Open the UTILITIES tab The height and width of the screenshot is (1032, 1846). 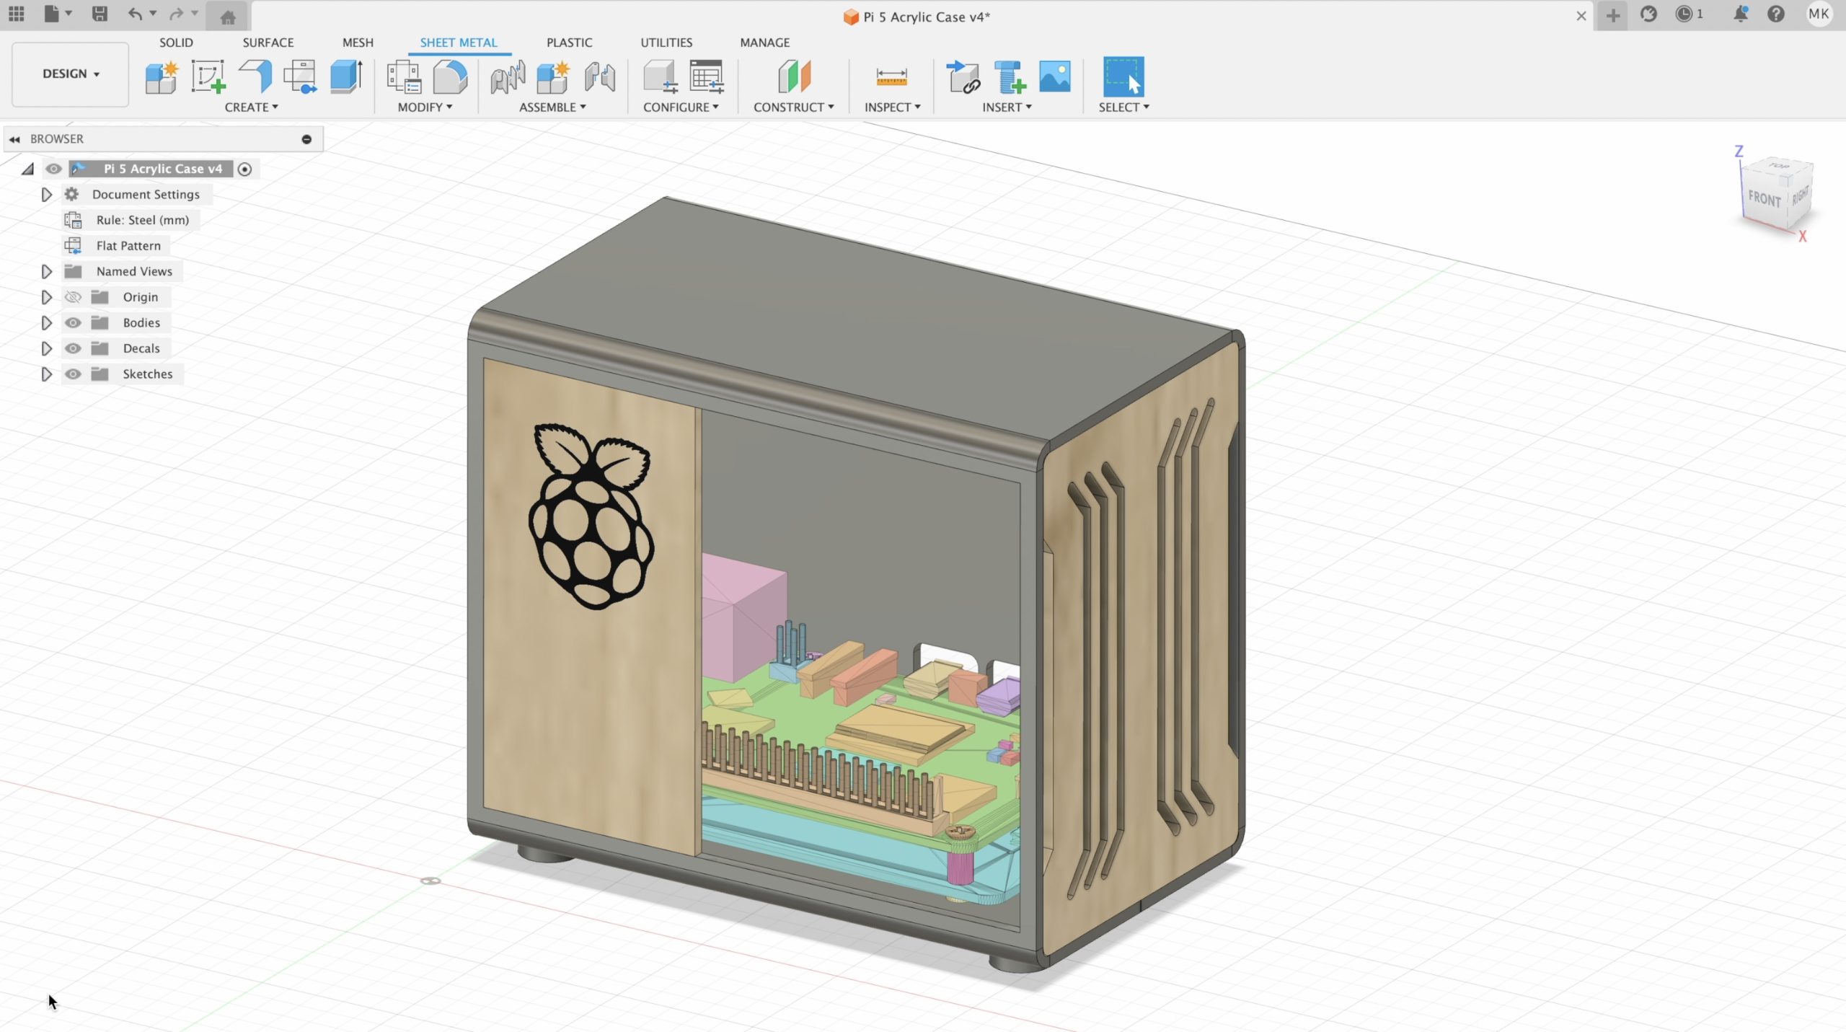click(666, 43)
